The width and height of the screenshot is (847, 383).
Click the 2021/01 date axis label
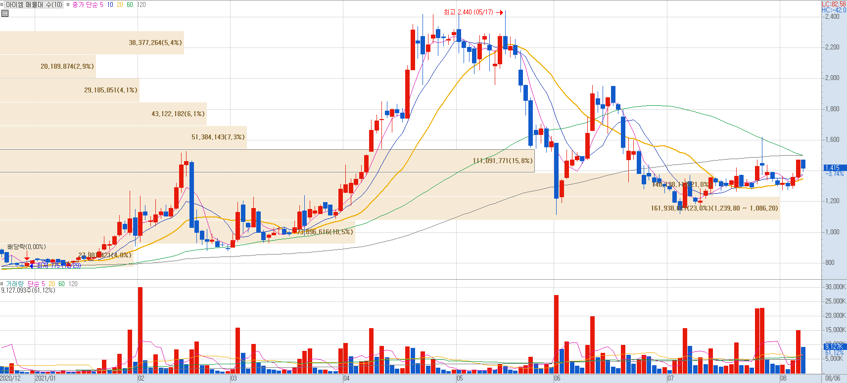(x=46, y=379)
